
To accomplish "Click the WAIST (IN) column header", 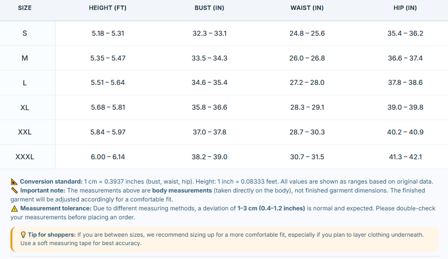I will 307,8.
